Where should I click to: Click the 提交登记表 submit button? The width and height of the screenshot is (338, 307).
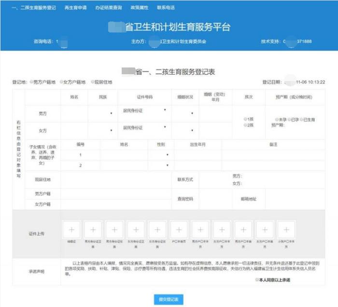point(169,299)
